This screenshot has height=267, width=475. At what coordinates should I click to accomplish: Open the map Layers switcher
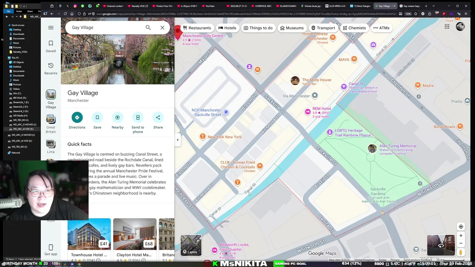191,245
